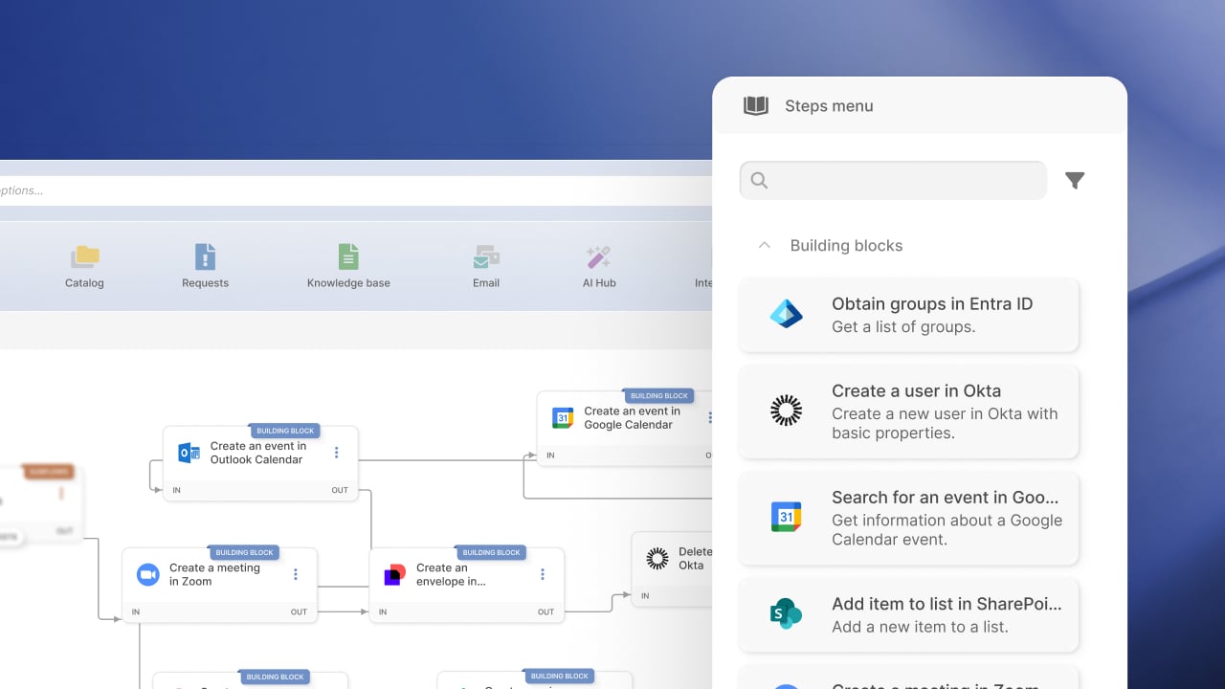Screen dimensions: 1225x689
Task: Open options menu for Outlook Calendar node
Action: (336, 453)
